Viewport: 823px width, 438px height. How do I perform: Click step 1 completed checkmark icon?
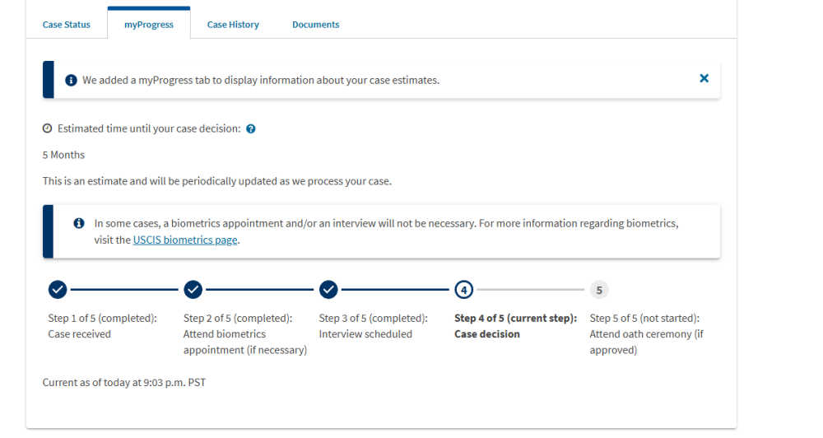pos(58,290)
